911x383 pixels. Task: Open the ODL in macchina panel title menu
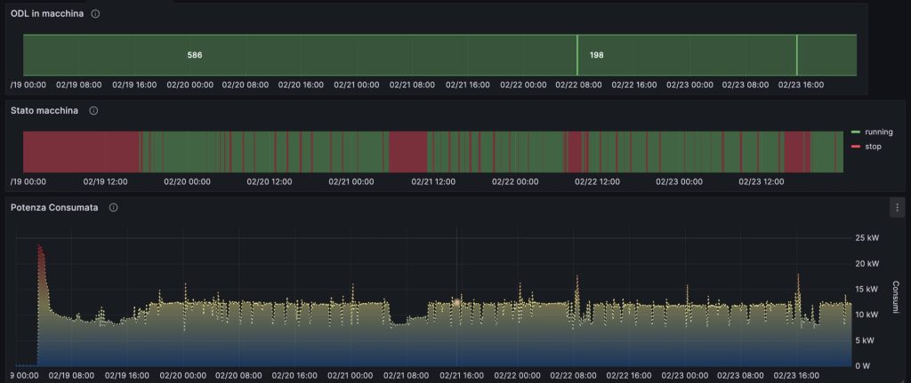[x=47, y=14]
